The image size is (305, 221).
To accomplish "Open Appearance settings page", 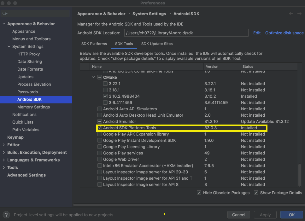I will coord(24,31).
